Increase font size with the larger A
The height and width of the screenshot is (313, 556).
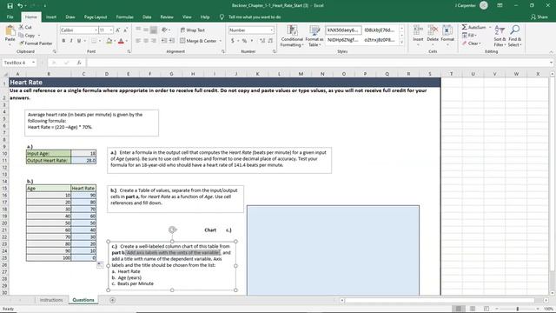[118, 30]
